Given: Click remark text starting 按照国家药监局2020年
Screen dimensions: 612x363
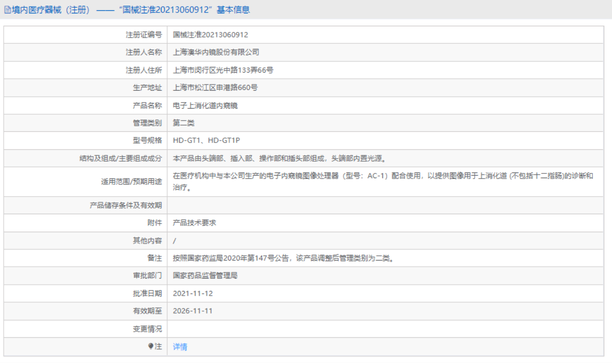Looking at the screenshot, I should click(x=284, y=258).
